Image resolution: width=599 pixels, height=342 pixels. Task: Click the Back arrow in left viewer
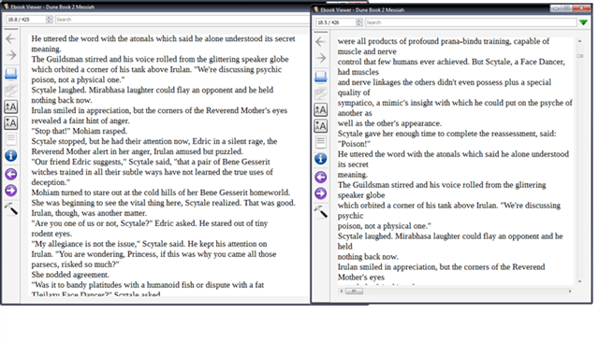click(10, 38)
